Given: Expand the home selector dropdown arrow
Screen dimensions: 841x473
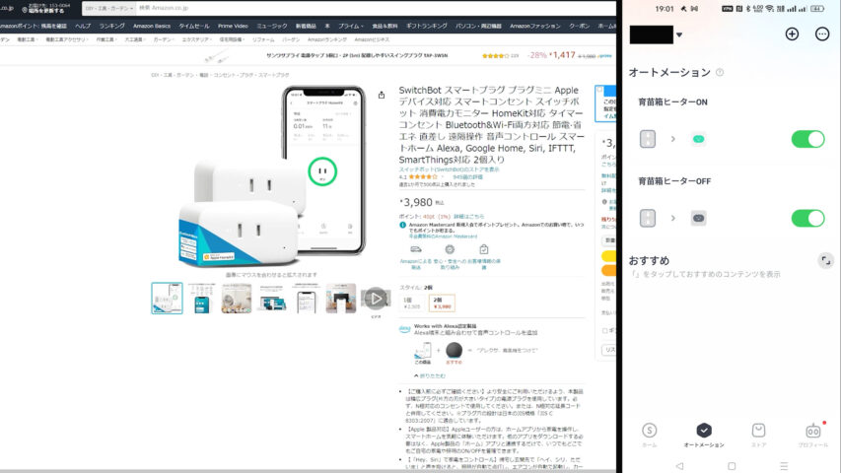Looking at the screenshot, I should pyautogui.click(x=679, y=34).
